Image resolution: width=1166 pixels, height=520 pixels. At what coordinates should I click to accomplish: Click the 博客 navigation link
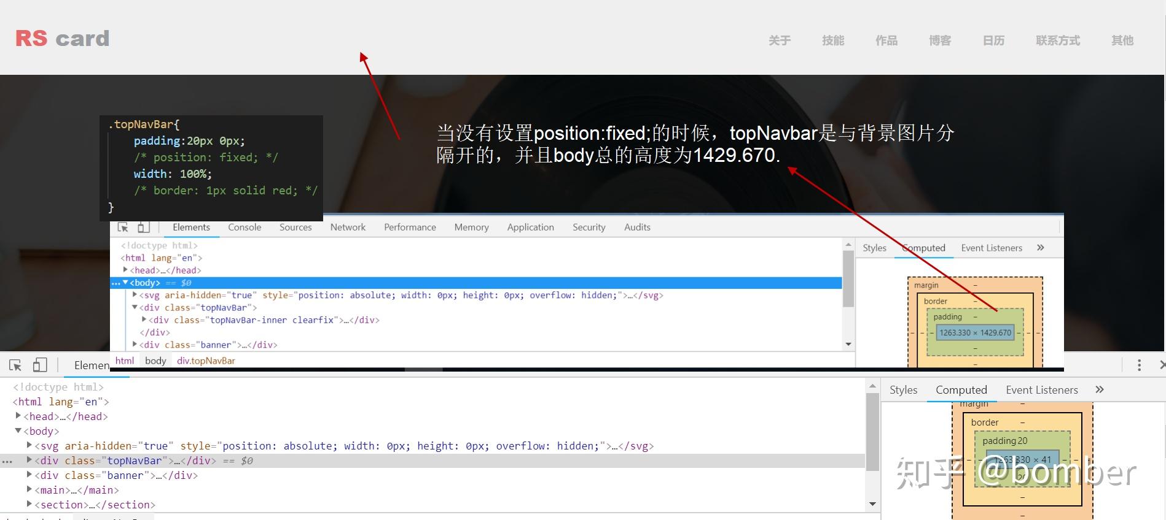940,40
